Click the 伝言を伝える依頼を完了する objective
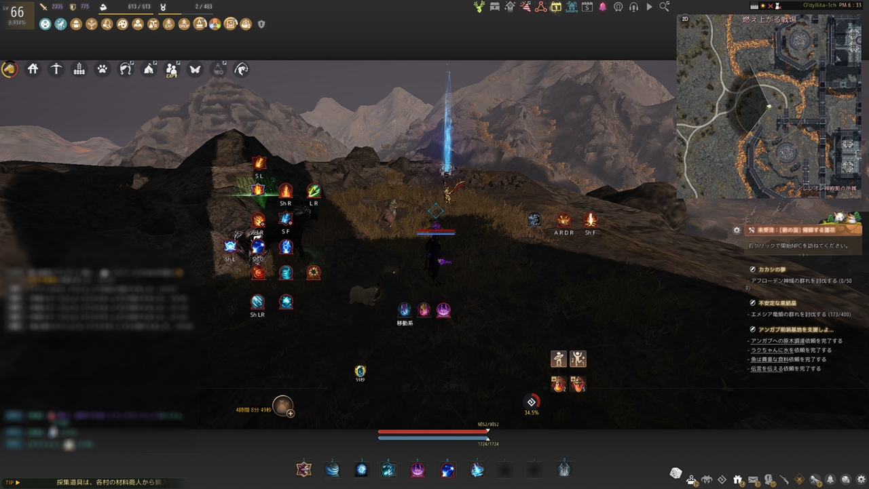 [785, 369]
